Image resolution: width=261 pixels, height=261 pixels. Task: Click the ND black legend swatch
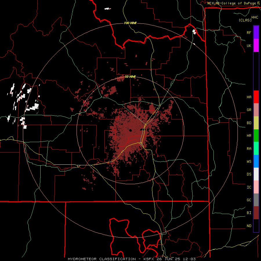tap(256, 226)
